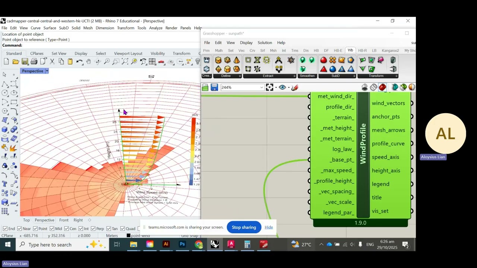Screen dimensions: 477x268
Task: Click the black point-wind layer swatch
Action: click(x=128, y=236)
